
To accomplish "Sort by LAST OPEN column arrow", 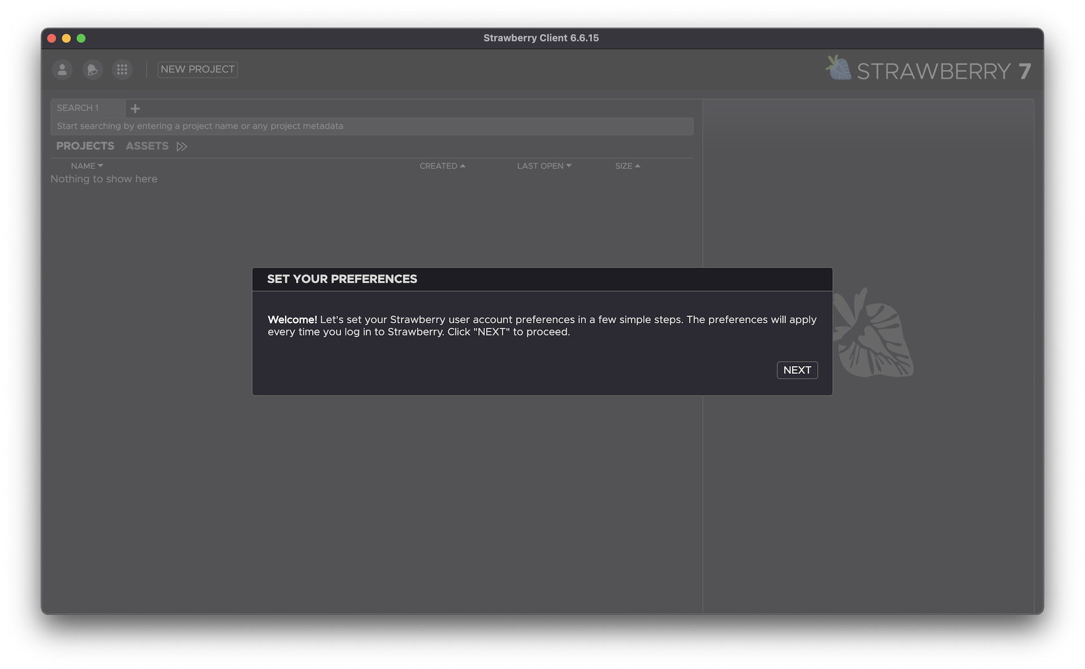I will [568, 166].
